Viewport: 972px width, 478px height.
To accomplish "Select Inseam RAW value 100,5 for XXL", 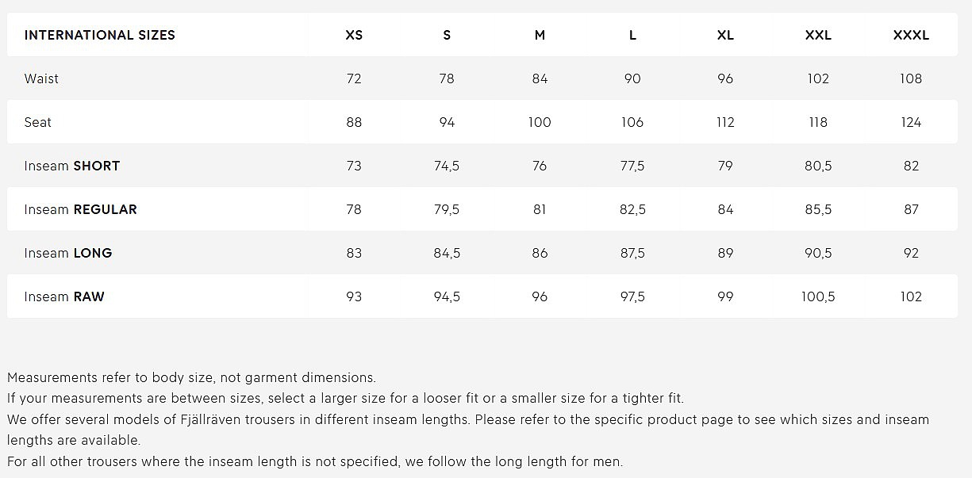I will pos(818,296).
